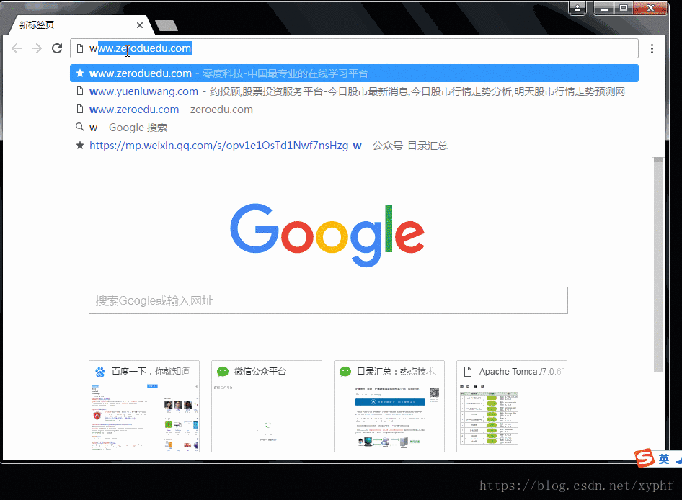Open Chrome's three-dot menu

click(x=652, y=49)
